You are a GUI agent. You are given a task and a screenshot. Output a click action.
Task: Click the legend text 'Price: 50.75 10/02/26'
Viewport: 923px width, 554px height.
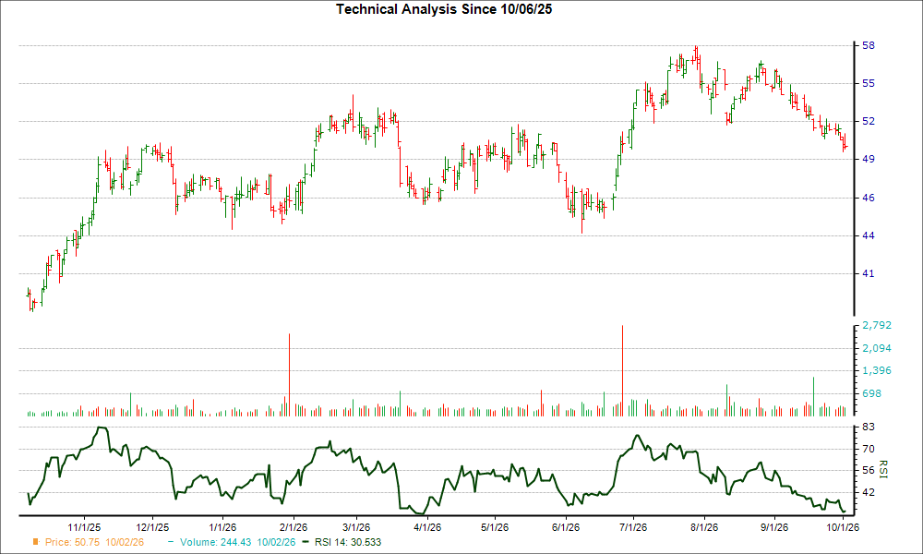click(94, 542)
